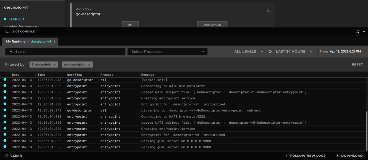The height and width of the screenshot is (160, 368).
Task: Click the etl node in workflow
Action: pos(130,24)
